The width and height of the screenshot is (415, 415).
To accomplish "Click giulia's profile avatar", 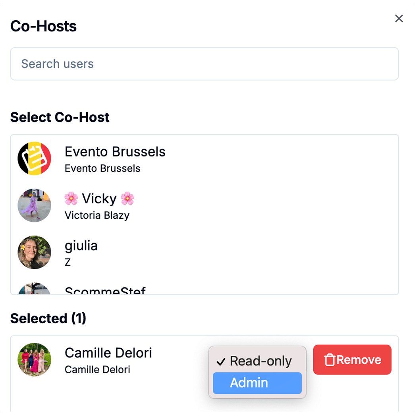I will tap(34, 252).
